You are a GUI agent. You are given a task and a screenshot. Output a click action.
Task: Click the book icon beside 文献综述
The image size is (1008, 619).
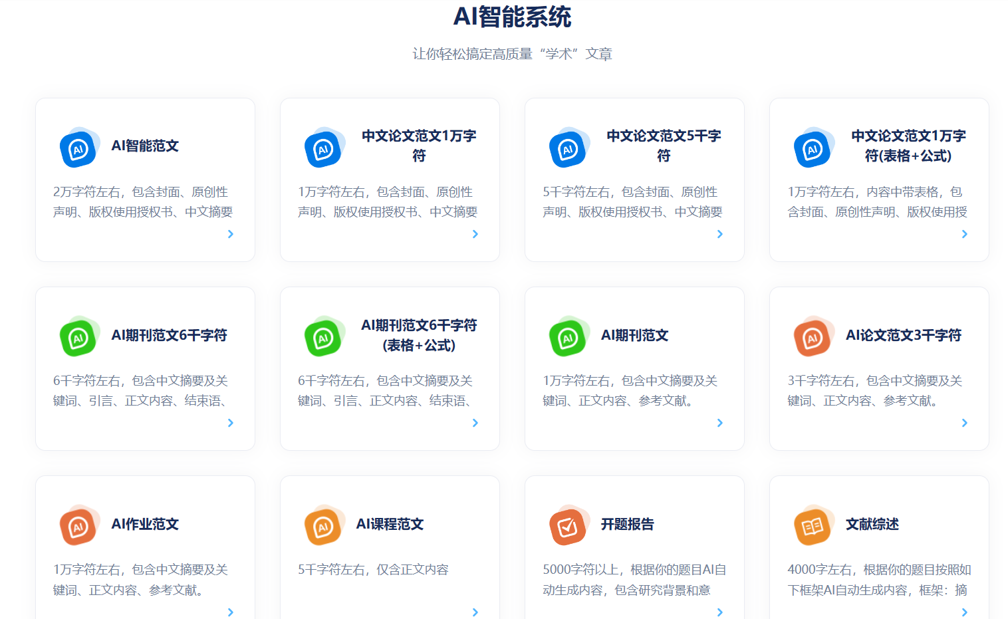point(813,526)
